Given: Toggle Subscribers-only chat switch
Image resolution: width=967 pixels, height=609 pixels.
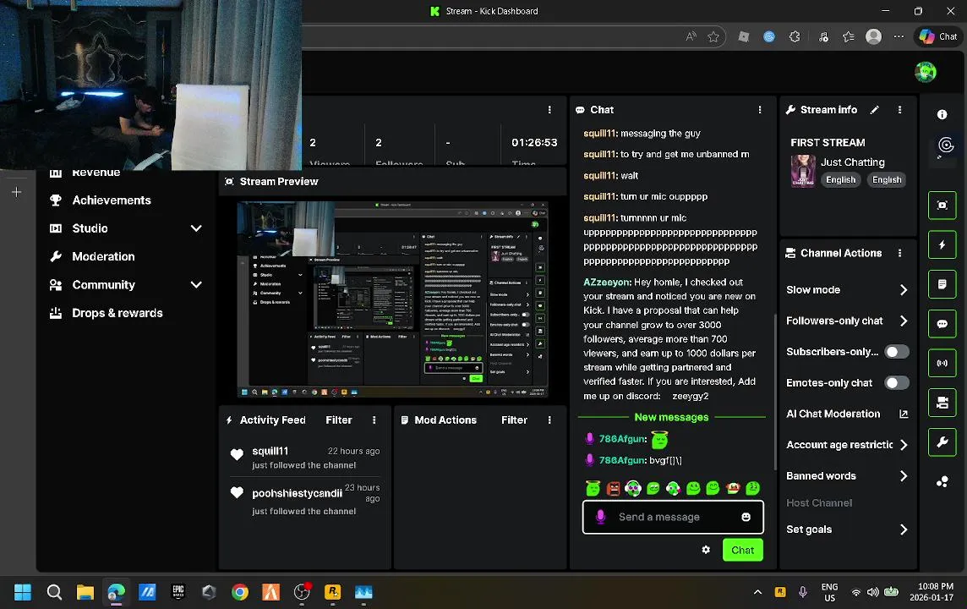Looking at the screenshot, I should [896, 352].
